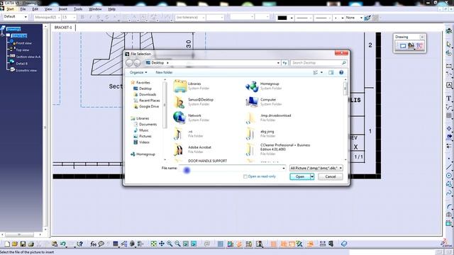
Task: Click New Sheet icon in Drawing palette
Action: tap(403, 46)
